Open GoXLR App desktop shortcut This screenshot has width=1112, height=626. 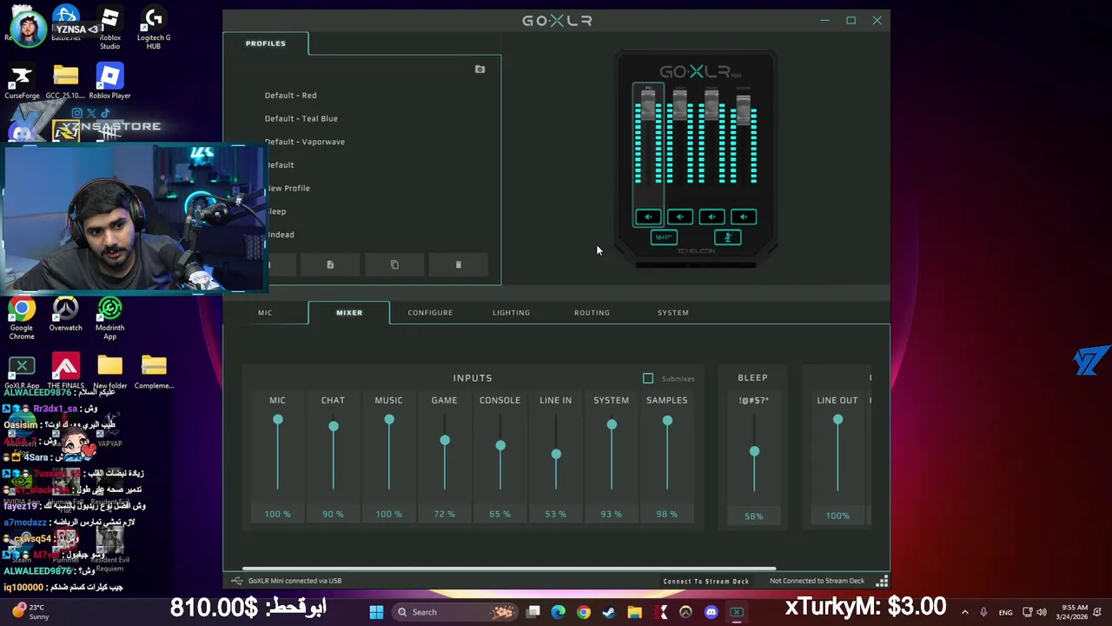pos(22,373)
